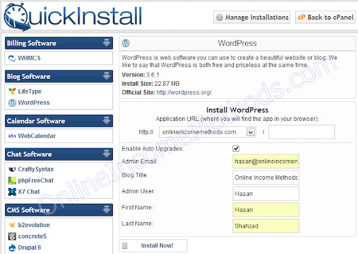358x254 pixels.
Task: Click the X7 Chat icon
Action: point(12,192)
